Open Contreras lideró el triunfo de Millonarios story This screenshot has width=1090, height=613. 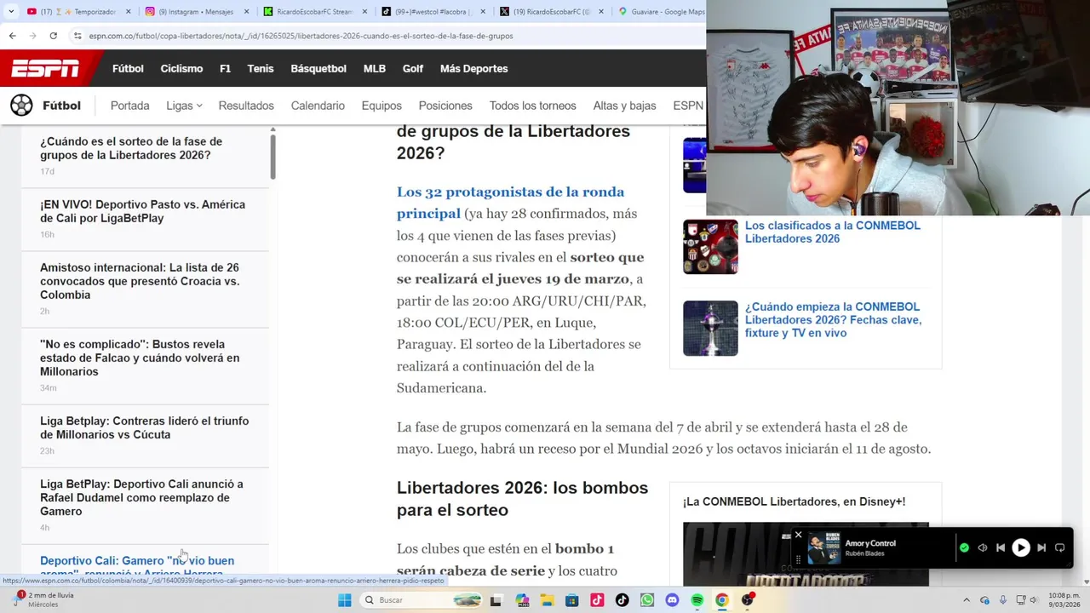144,427
